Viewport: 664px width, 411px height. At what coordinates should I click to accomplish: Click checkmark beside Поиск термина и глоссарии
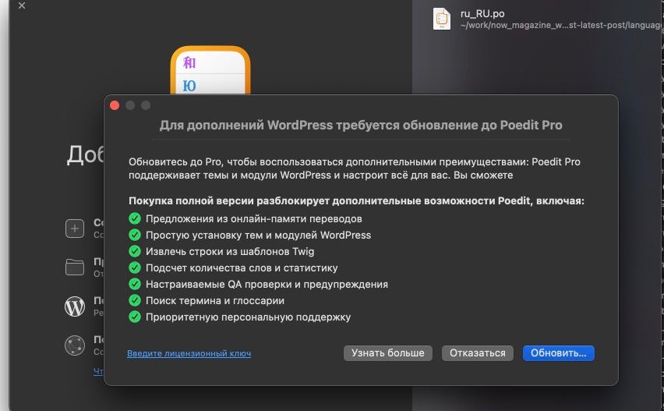coord(135,300)
